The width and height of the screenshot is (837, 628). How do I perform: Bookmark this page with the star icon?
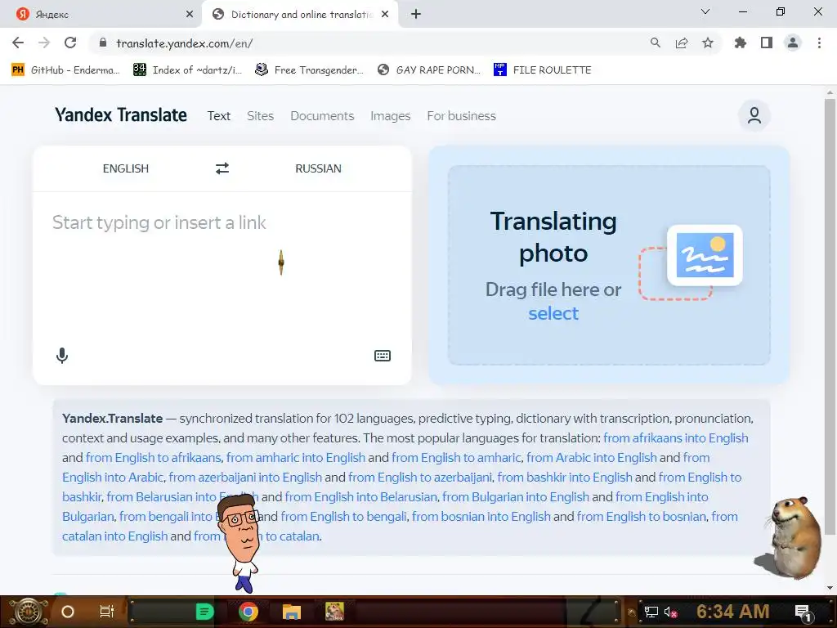click(x=708, y=43)
